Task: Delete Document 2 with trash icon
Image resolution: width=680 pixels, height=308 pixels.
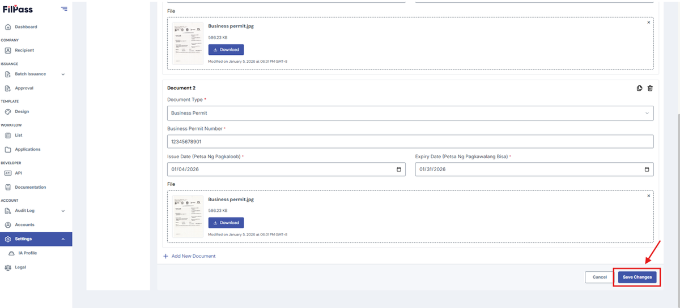Action: [650, 88]
